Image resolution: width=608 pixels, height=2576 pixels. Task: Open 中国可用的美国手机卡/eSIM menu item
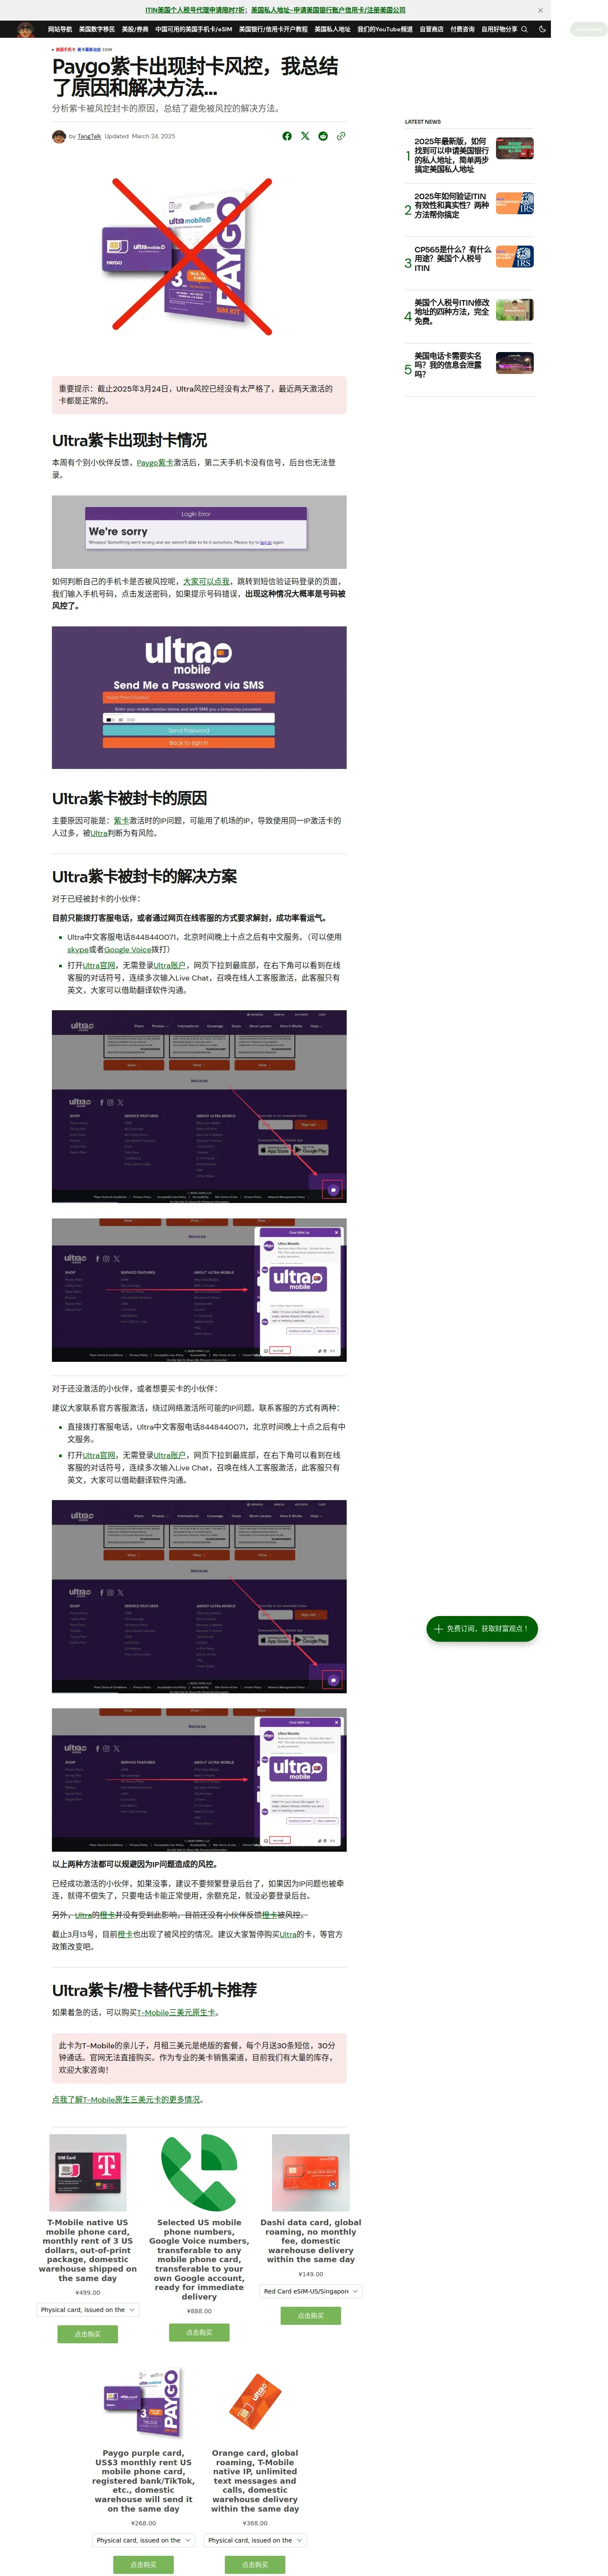[x=193, y=29]
